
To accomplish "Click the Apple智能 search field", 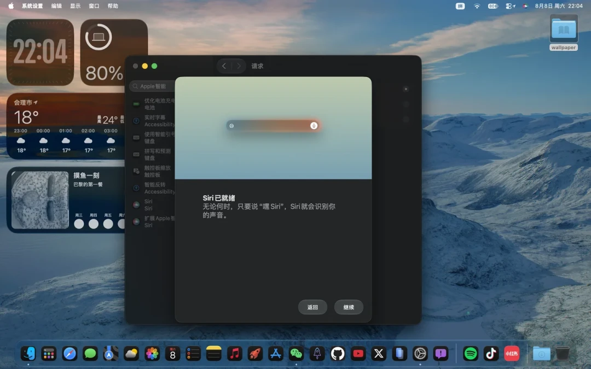I will 152,86.
